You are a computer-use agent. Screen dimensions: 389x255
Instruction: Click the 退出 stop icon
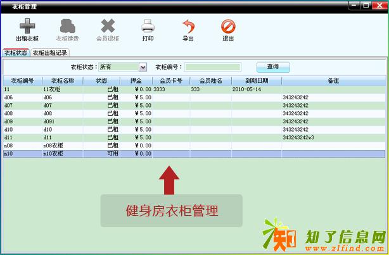228,27
